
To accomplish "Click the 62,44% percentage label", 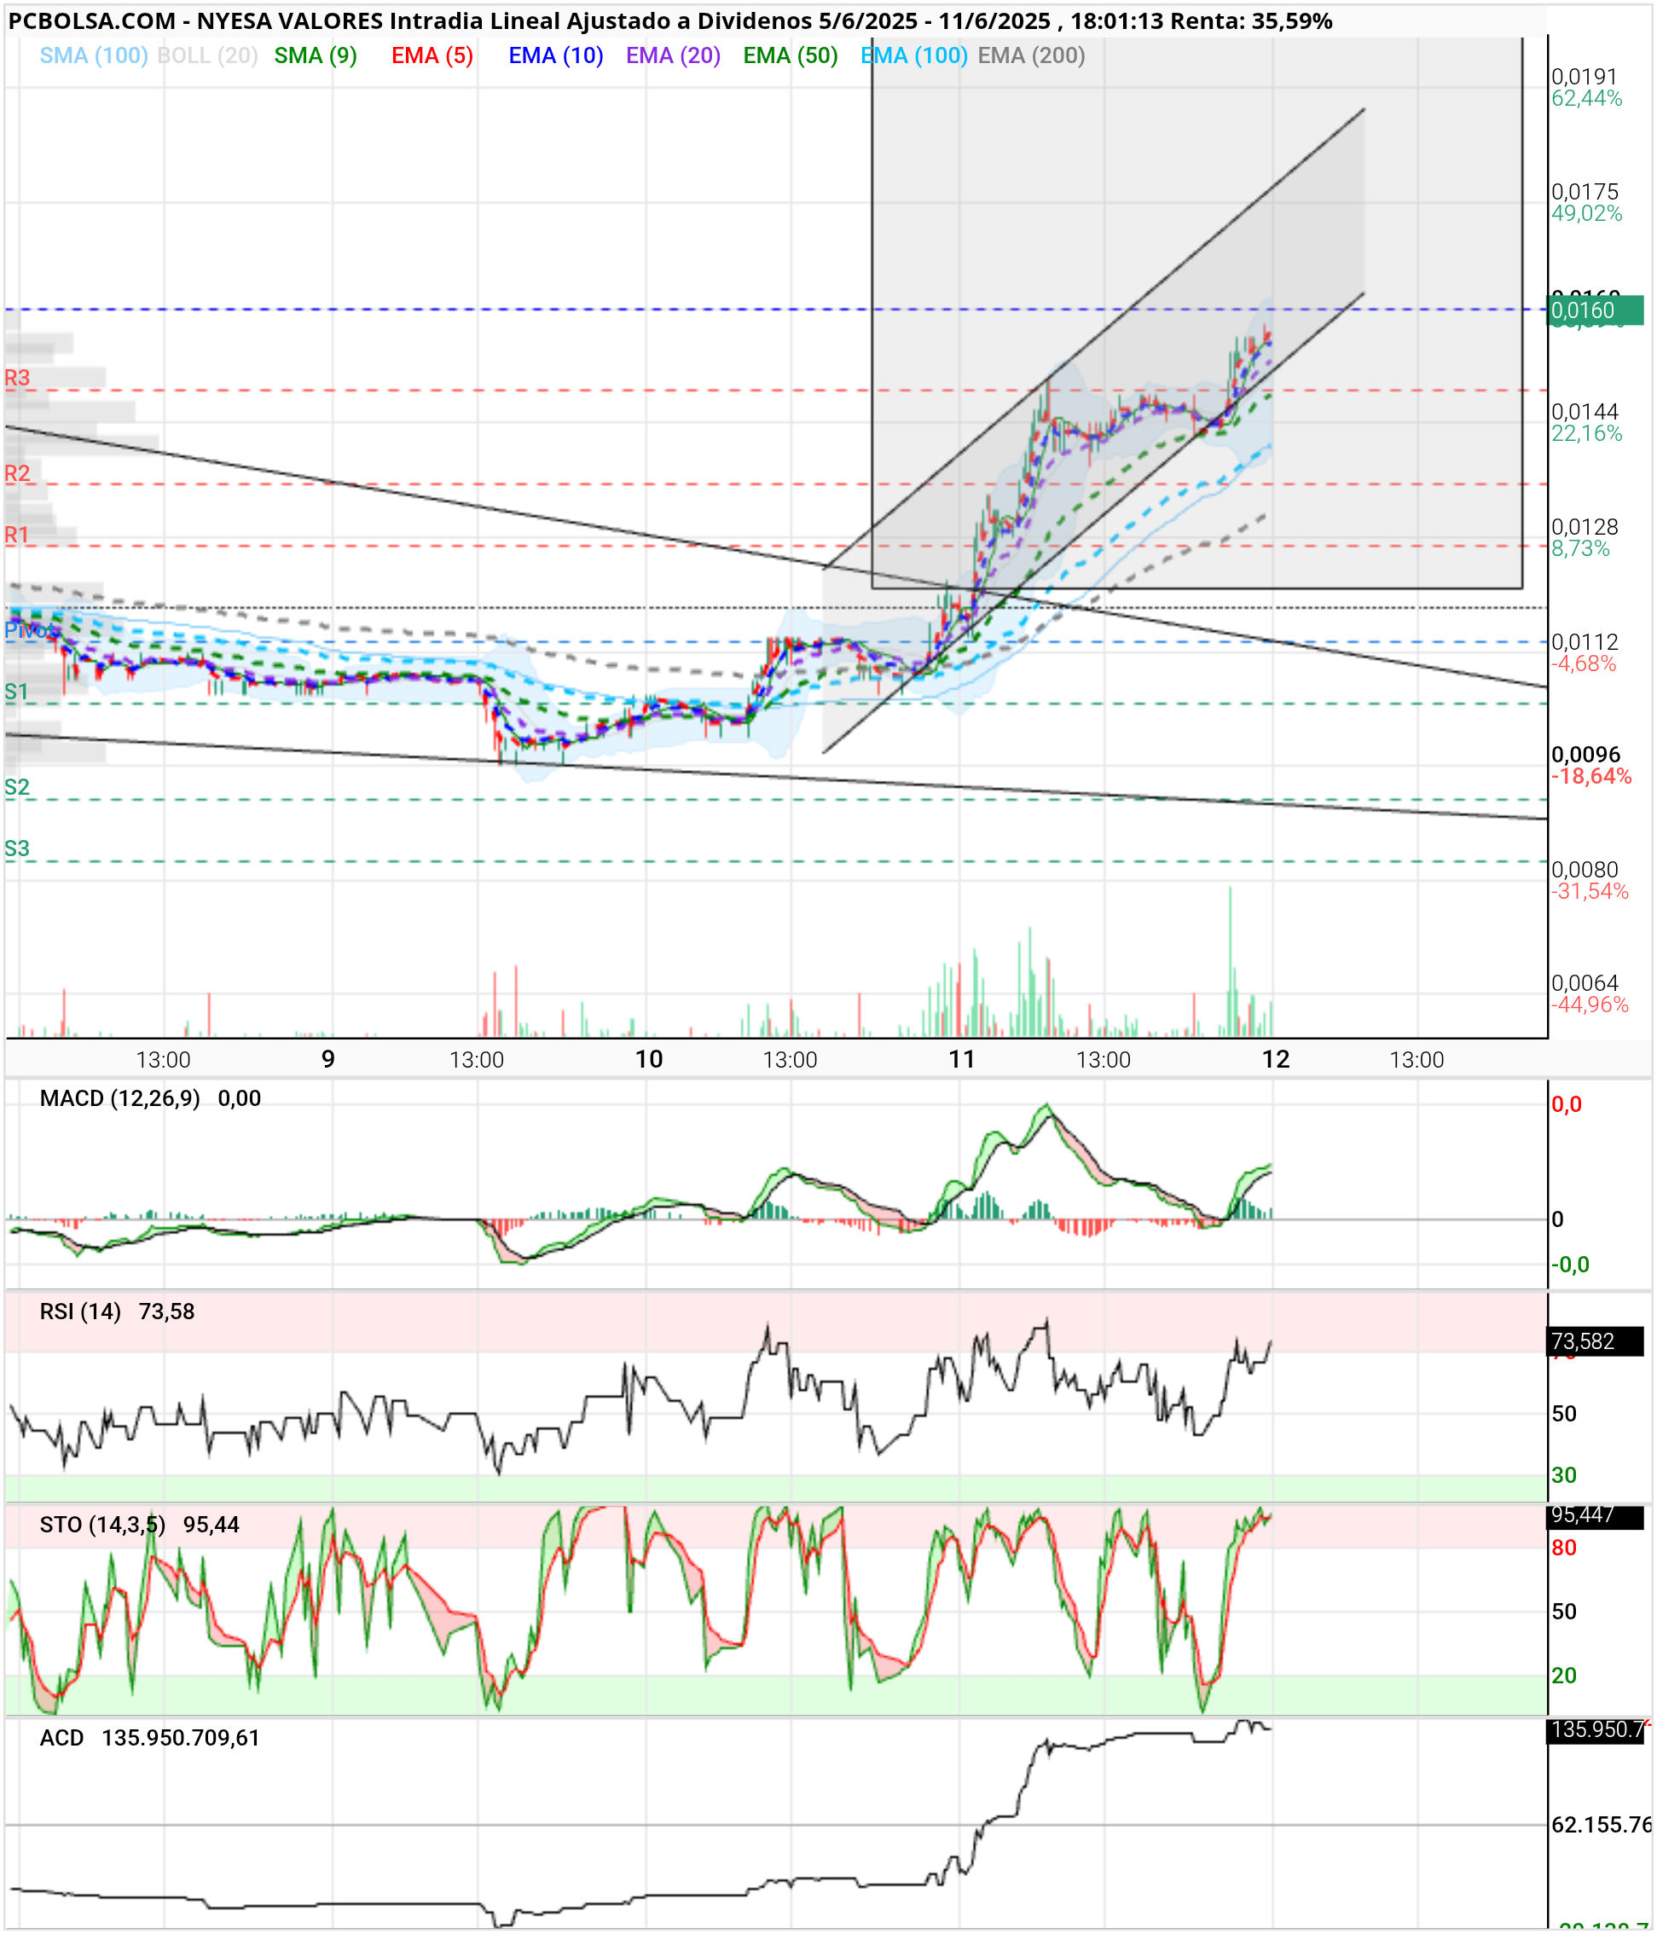I will pyautogui.click(x=1587, y=98).
